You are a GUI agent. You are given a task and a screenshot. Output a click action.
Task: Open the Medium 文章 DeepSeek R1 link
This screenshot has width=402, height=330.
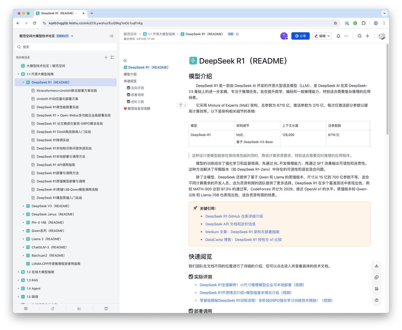click(242, 232)
